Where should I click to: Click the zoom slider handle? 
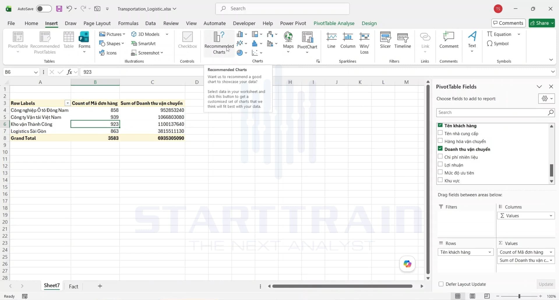pyautogui.click(x=519, y=296)
